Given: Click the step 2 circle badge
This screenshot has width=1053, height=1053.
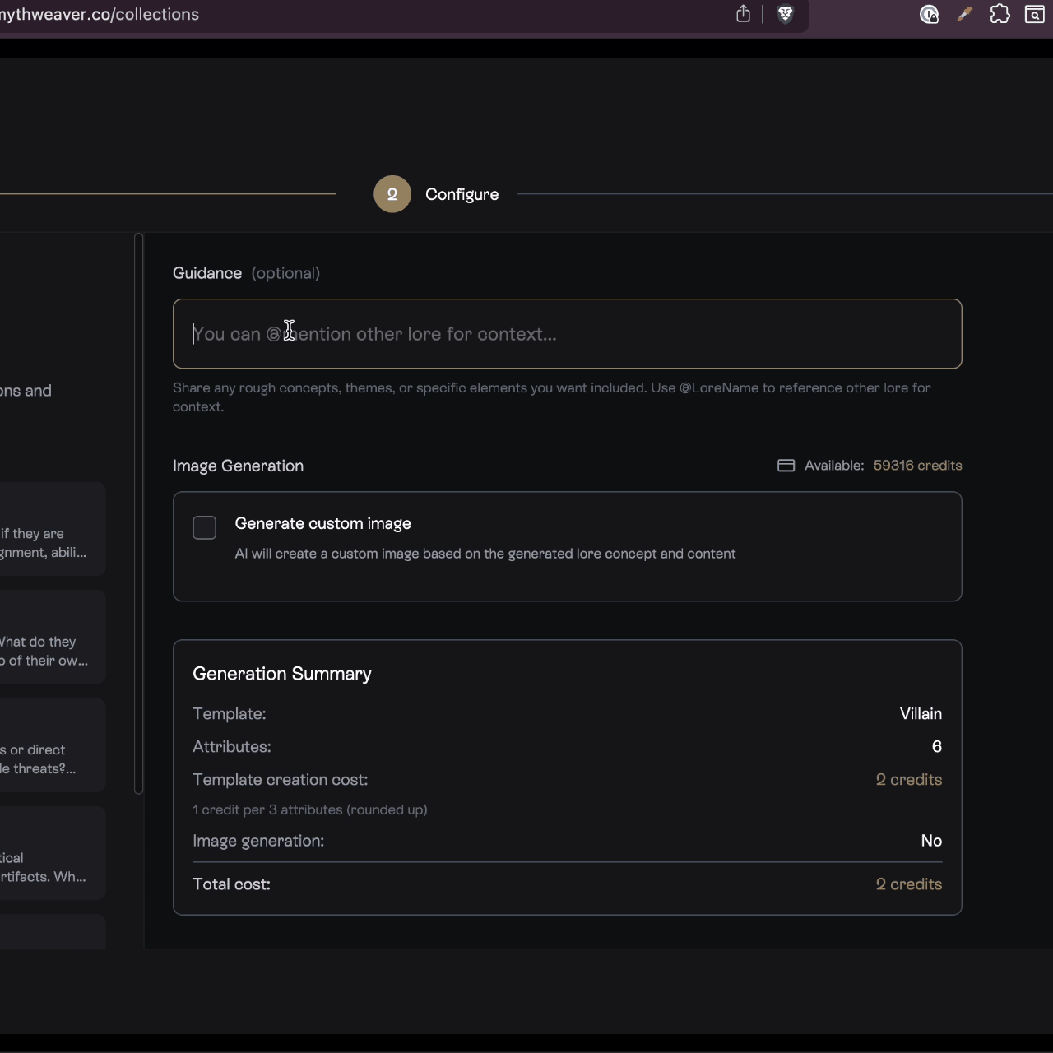Looking at the screenshot, I should (x=392, y=194).
